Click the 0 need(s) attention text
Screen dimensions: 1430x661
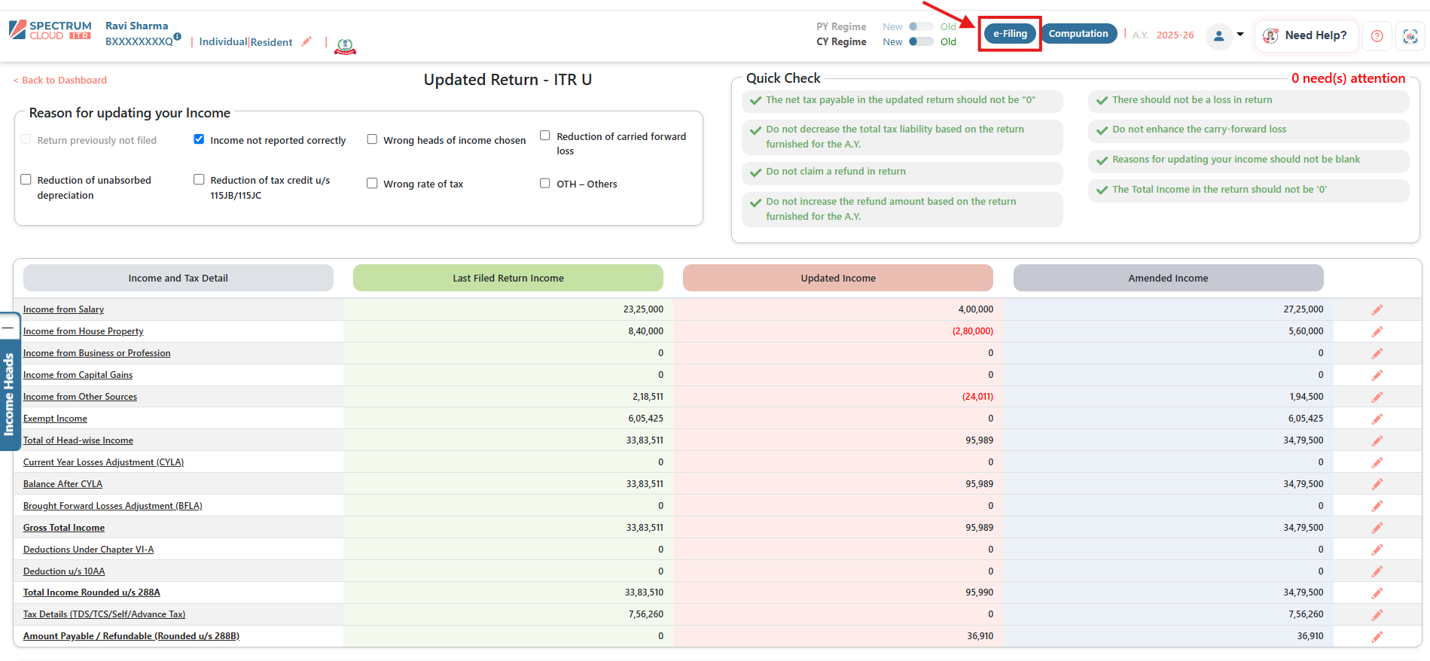coord(1348,78)
